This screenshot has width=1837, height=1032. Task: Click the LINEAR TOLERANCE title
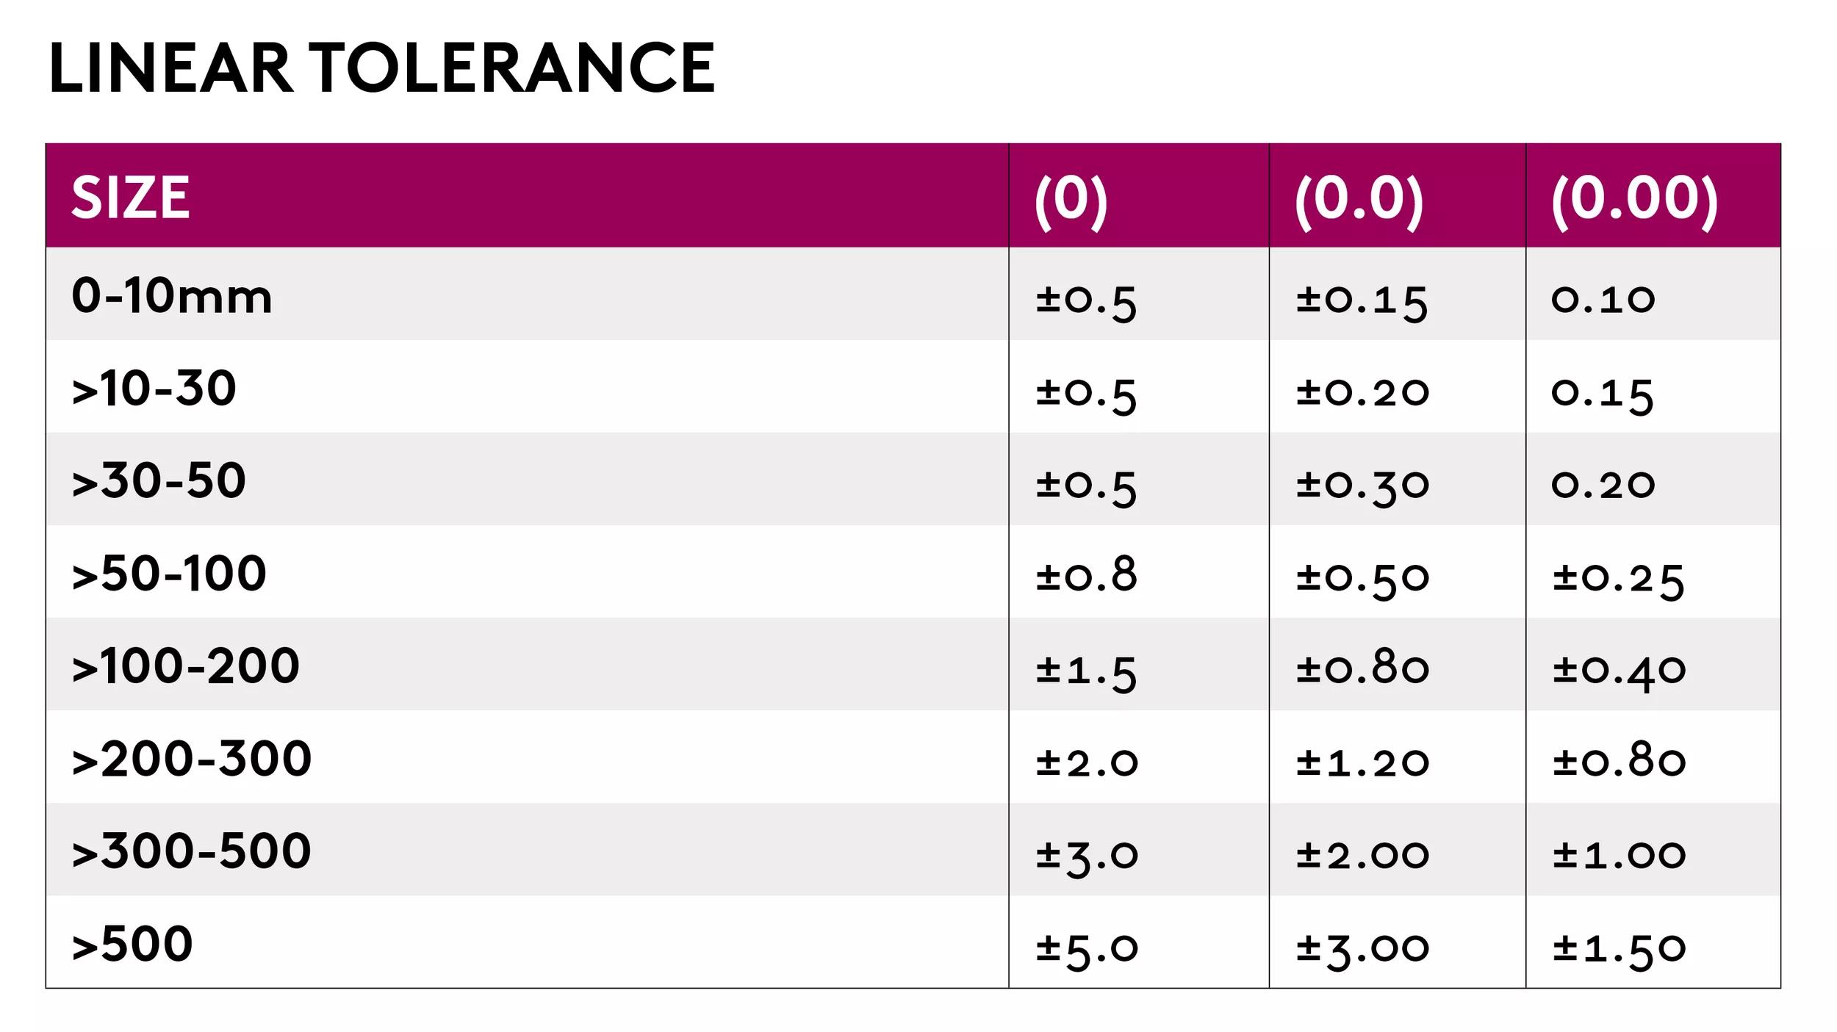coord(381,68)
